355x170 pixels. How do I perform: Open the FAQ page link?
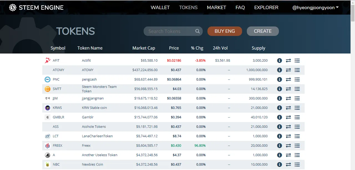coord(240,7)
